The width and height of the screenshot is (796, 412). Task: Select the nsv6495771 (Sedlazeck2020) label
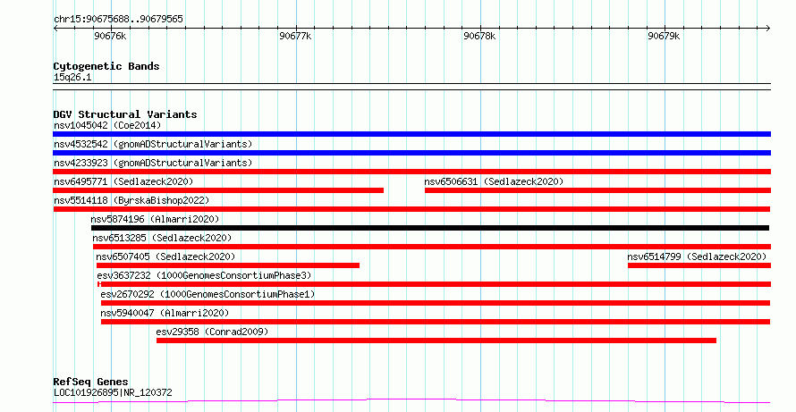[123, 181]
